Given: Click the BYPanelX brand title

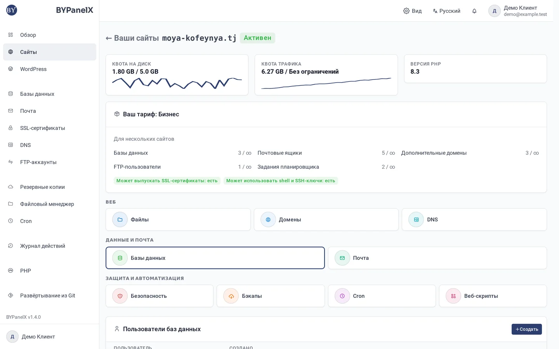Looking at the screenshot, I should pyautogui.click(x=75, y=10).
